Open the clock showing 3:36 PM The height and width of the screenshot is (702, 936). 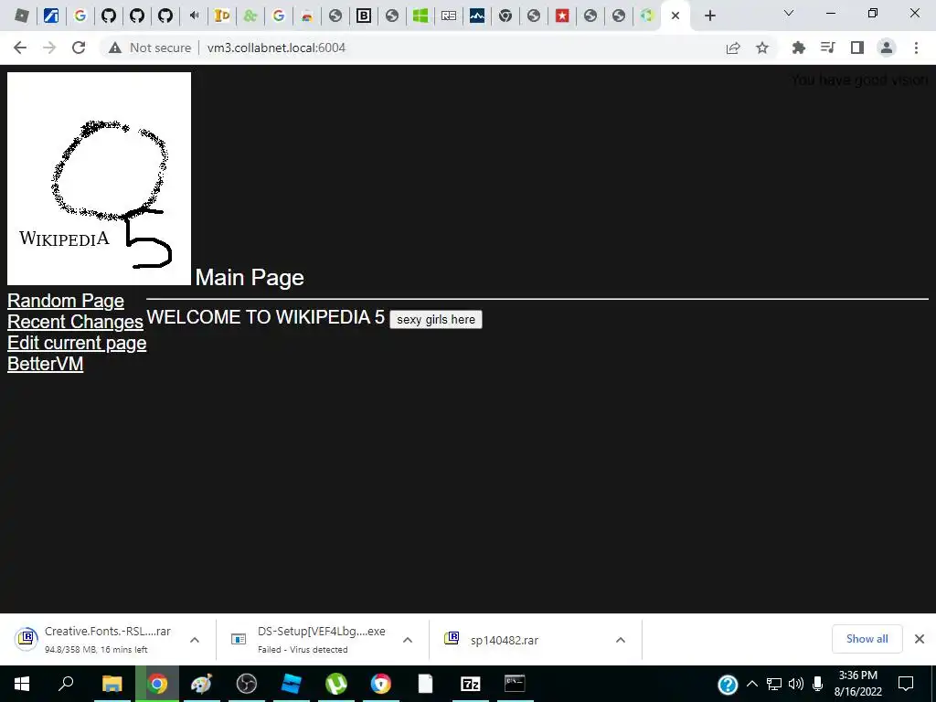click(x=857, y=684)
